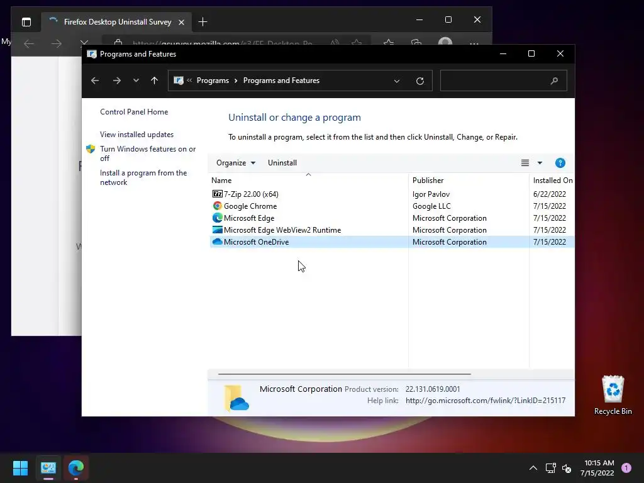Select Microsoft Edge WebView2 Runtime icon
Image resolution: width=644 pixels, height=483 pixels.
coord(217,230)
